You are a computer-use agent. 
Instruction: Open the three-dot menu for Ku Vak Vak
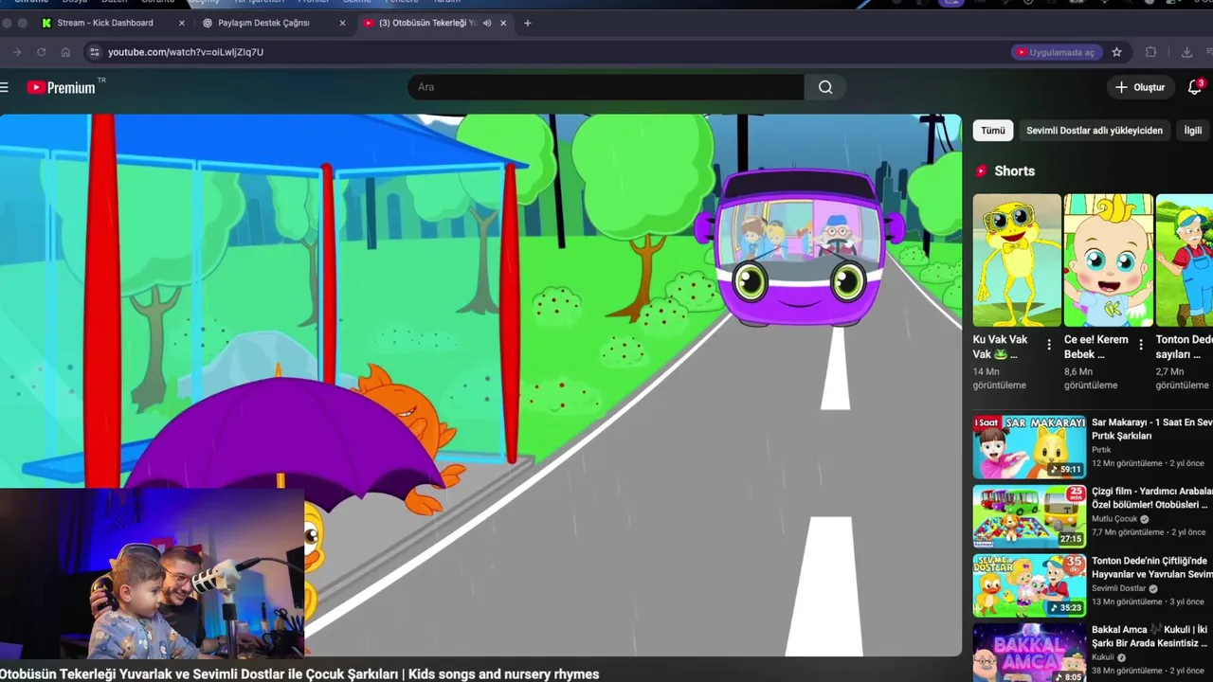(1049, 345)
